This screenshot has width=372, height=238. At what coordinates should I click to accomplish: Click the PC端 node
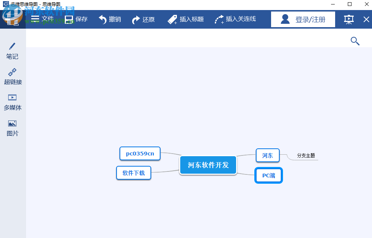pos(268,175)
